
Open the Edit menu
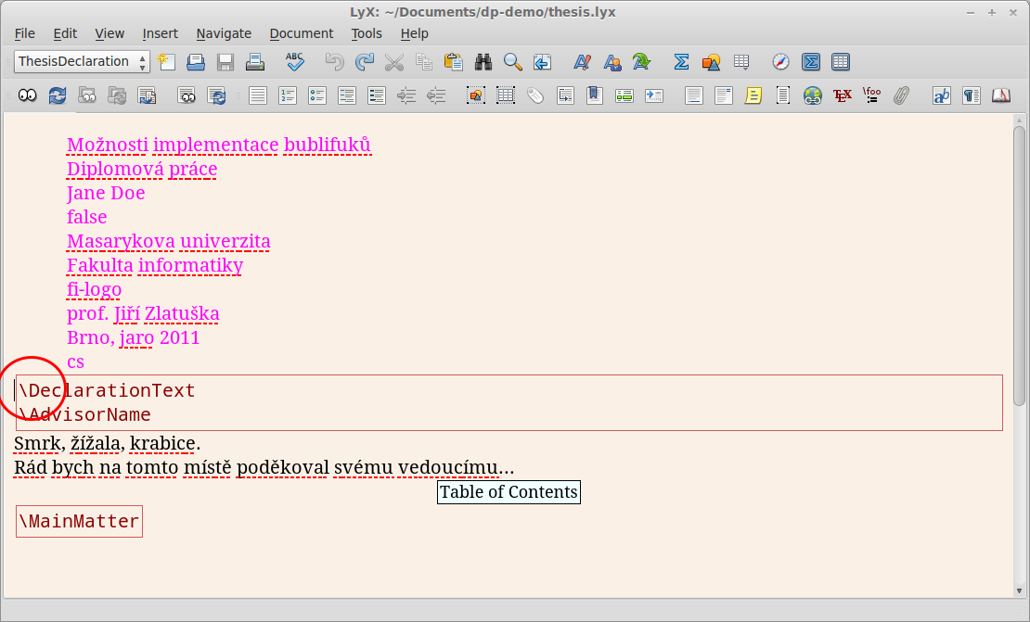click(65, 33)
